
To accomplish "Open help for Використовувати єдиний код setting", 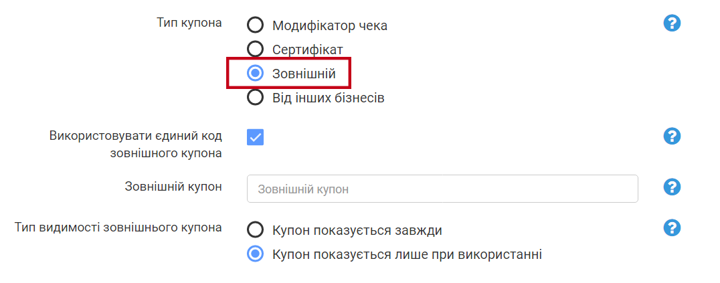I will click(x=672, y=136).
